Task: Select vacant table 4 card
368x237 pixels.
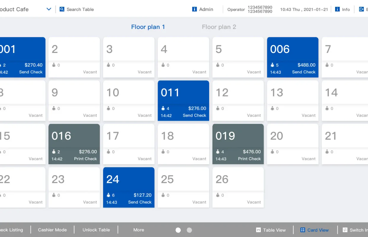Action: (183, 57)
